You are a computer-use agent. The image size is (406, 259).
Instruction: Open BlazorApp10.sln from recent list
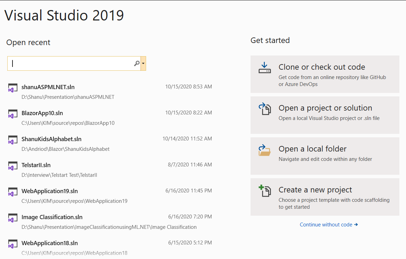click(x=42, y=113)
